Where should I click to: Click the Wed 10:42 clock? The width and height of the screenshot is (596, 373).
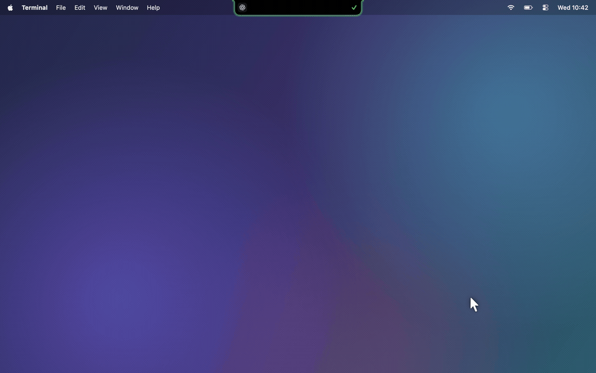[573, 8]
